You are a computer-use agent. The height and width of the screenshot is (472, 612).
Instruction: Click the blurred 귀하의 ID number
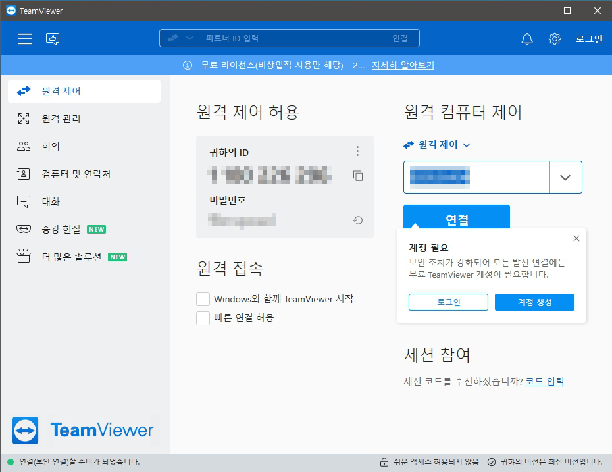point(269,175)
